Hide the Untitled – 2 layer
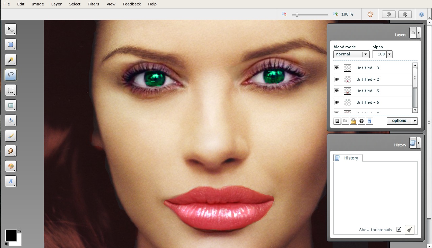Image resolution: width=432 pixels, height=248 pixels. pos(336,79)
